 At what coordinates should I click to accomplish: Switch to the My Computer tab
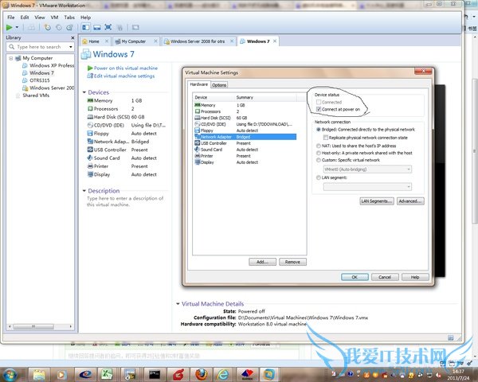134,41
